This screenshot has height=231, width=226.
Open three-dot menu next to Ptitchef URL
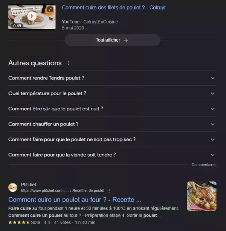coord(109,191)
